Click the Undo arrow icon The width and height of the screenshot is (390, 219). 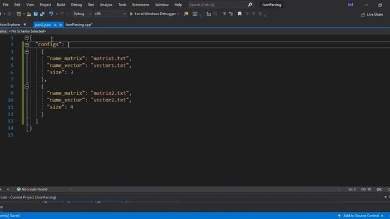click(x=51, y=14)
